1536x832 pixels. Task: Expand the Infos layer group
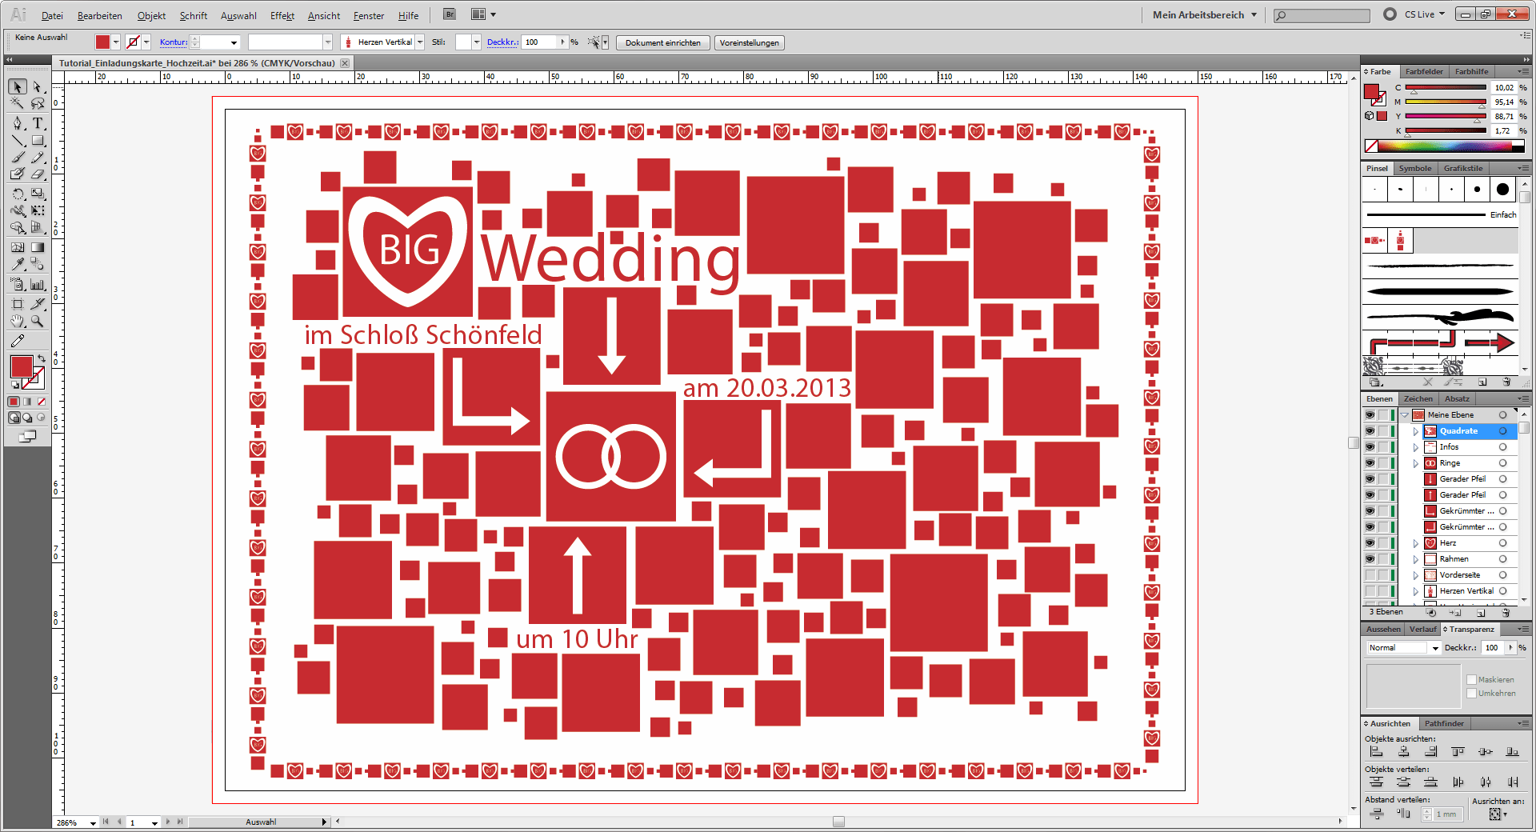tap(1415, 447)
